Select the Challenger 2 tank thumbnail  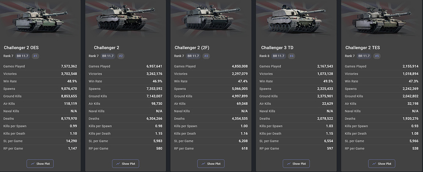(x=125, y=21)
